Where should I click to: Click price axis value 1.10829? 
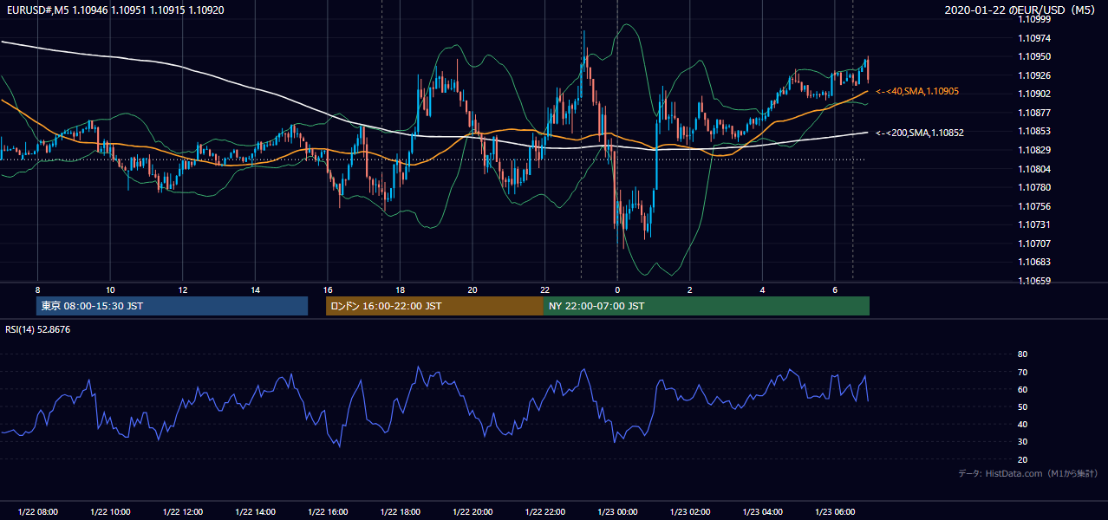click(x=1035, y=150)
